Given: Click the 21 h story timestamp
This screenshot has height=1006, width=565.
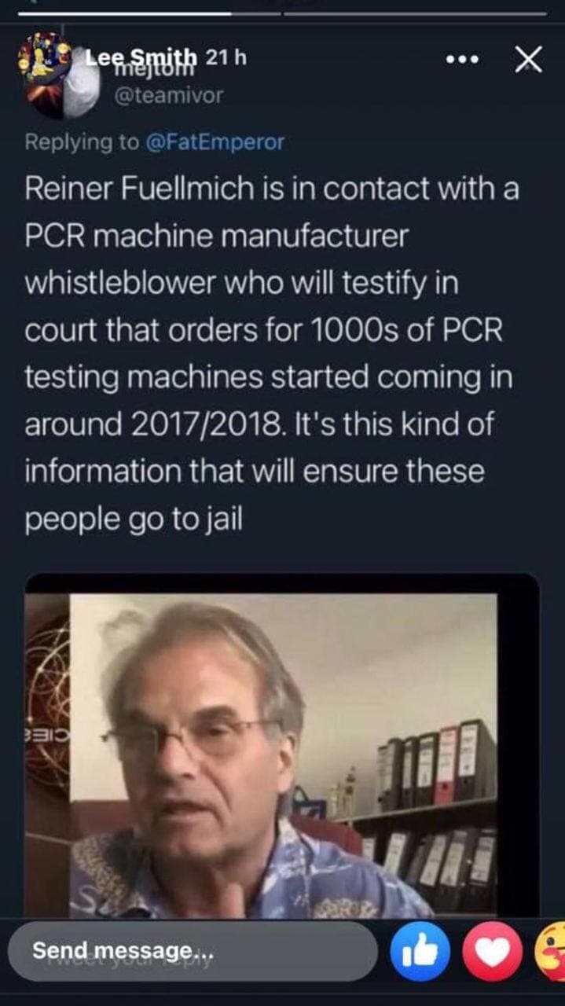Looking at the screenshot, I should click(x=226, y=57).
